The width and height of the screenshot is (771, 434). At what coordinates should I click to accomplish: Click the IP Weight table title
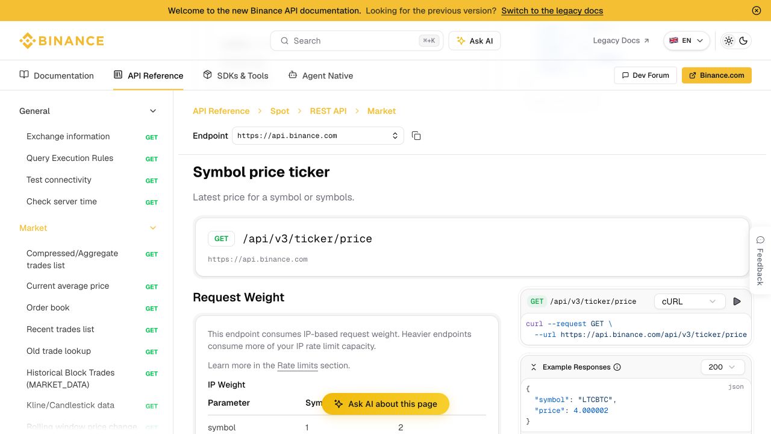[226, 385]
